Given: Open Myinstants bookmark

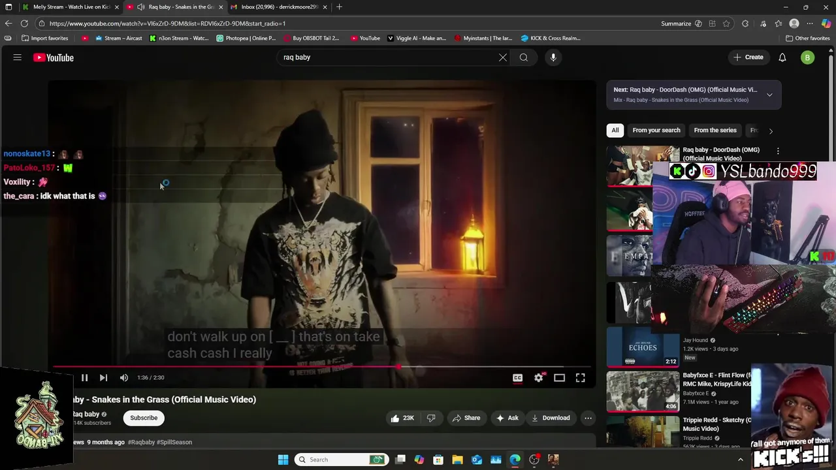Looking at the screenshot, I should [483, 38].
